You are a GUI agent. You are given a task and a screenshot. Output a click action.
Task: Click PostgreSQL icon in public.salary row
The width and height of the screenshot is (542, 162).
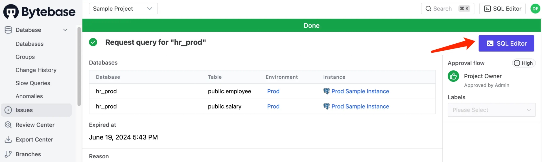pos(326,106)
